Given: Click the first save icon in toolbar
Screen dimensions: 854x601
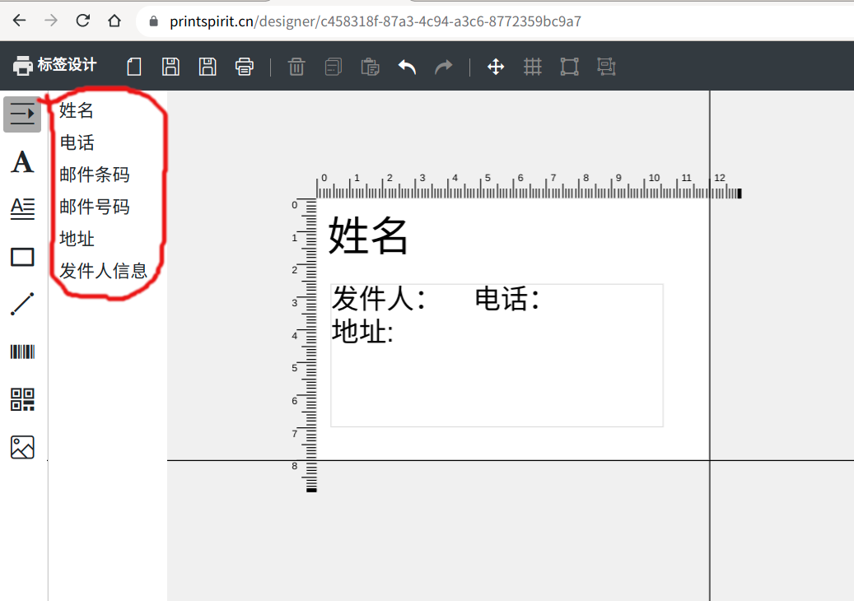Looking at the screenshot, I should coord(170,67).
